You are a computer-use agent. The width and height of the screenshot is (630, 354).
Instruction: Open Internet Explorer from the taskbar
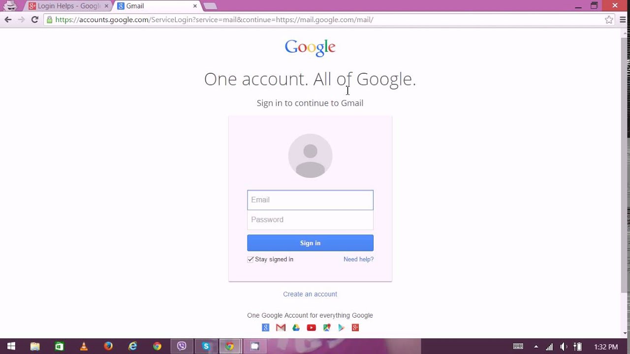coord(133,346)
